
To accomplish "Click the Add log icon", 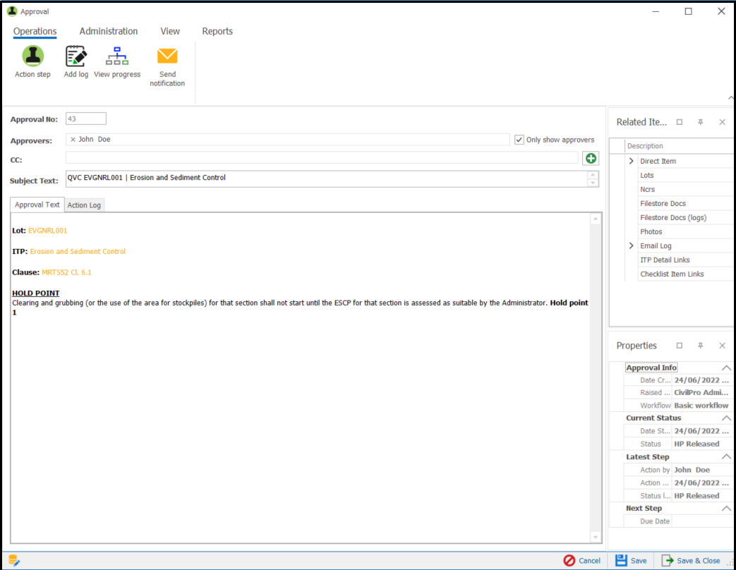I will (76, 56).
